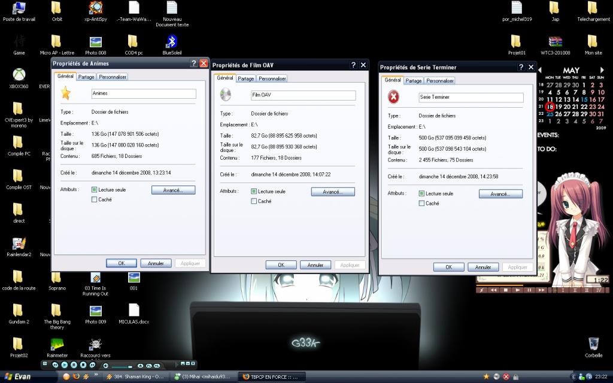Open Poste de travail desktop icon
This screenshot has height=383, width=613.
19,12
